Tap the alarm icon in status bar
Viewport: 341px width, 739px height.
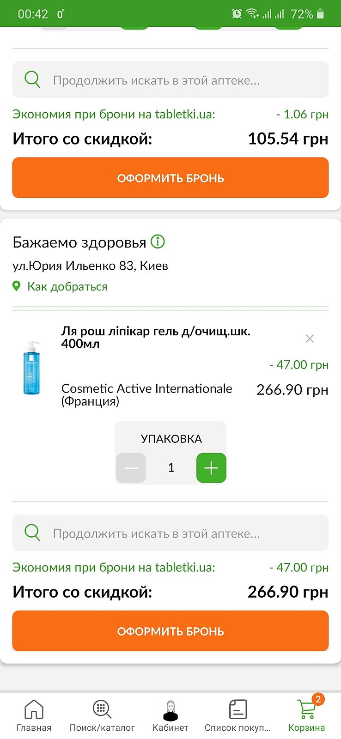237,13
